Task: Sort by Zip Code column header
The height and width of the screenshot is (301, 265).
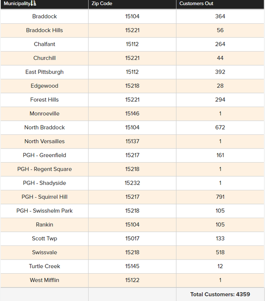Action: pyautogui.click(x=102, y=4)
